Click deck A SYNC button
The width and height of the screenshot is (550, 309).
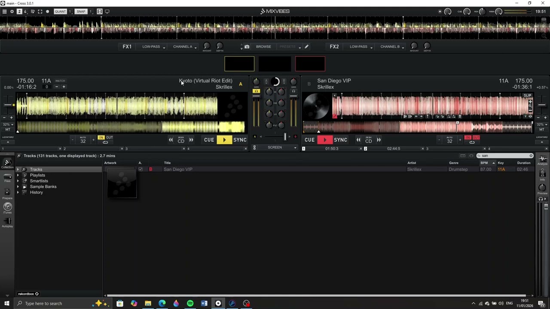click(x=240, y=140)
